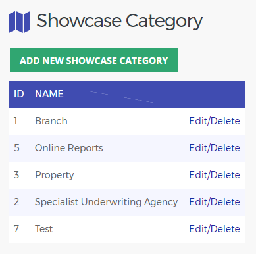
Task: Click the NAME column header
Action: click(49, 94)
